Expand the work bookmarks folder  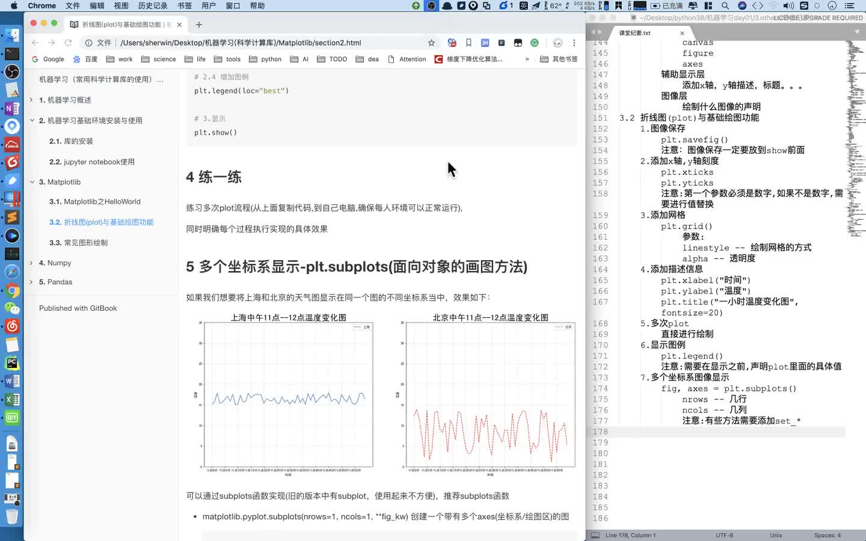click(x=120, y=59)
